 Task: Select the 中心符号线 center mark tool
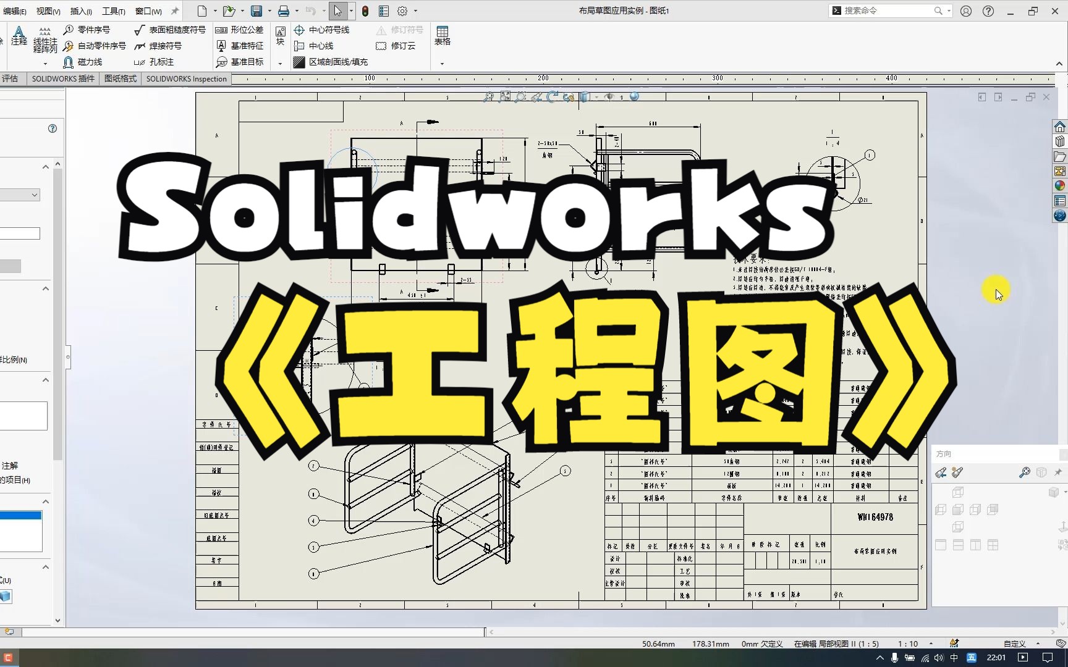coord(321,30)
